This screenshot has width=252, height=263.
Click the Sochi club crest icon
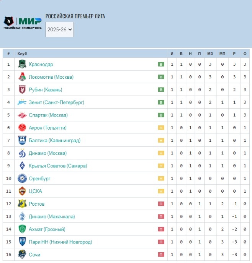pos(22,255)
